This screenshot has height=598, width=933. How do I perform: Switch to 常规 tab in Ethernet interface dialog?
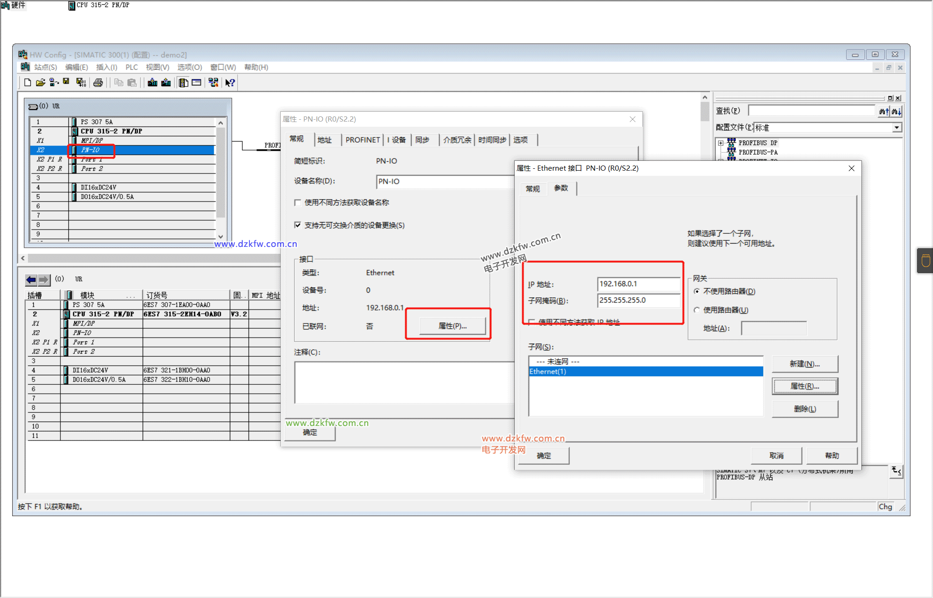click(533, 189)
